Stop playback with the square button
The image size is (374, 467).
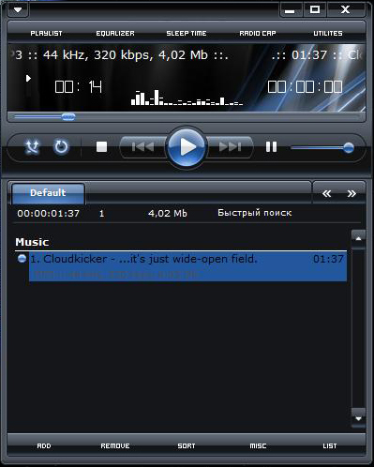pos(101,146)
